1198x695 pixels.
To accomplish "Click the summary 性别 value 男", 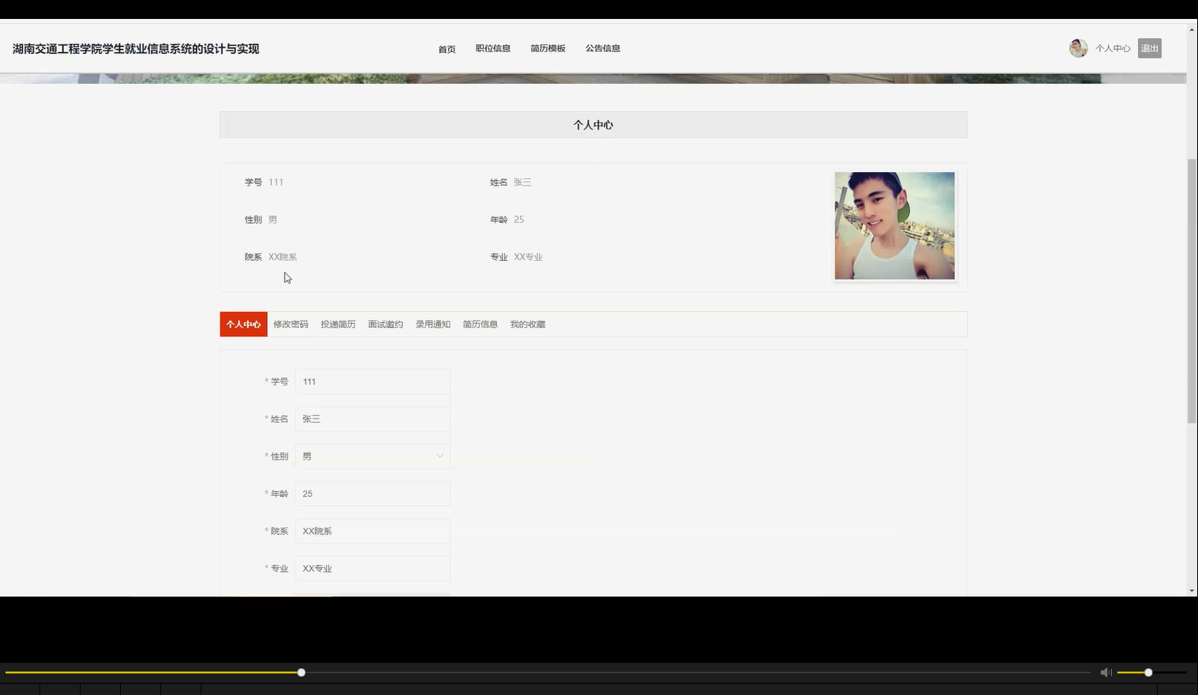I will click(273, 220).
